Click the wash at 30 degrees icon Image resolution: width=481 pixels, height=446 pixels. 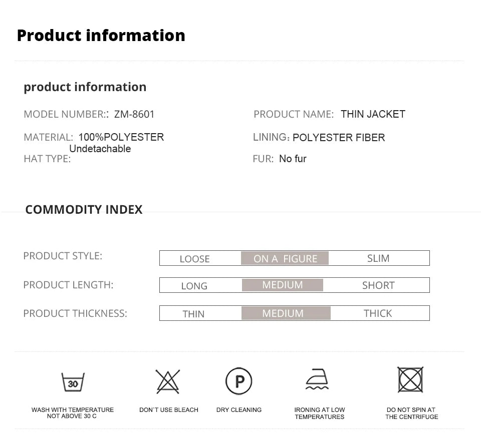click(x=73, y=382)
